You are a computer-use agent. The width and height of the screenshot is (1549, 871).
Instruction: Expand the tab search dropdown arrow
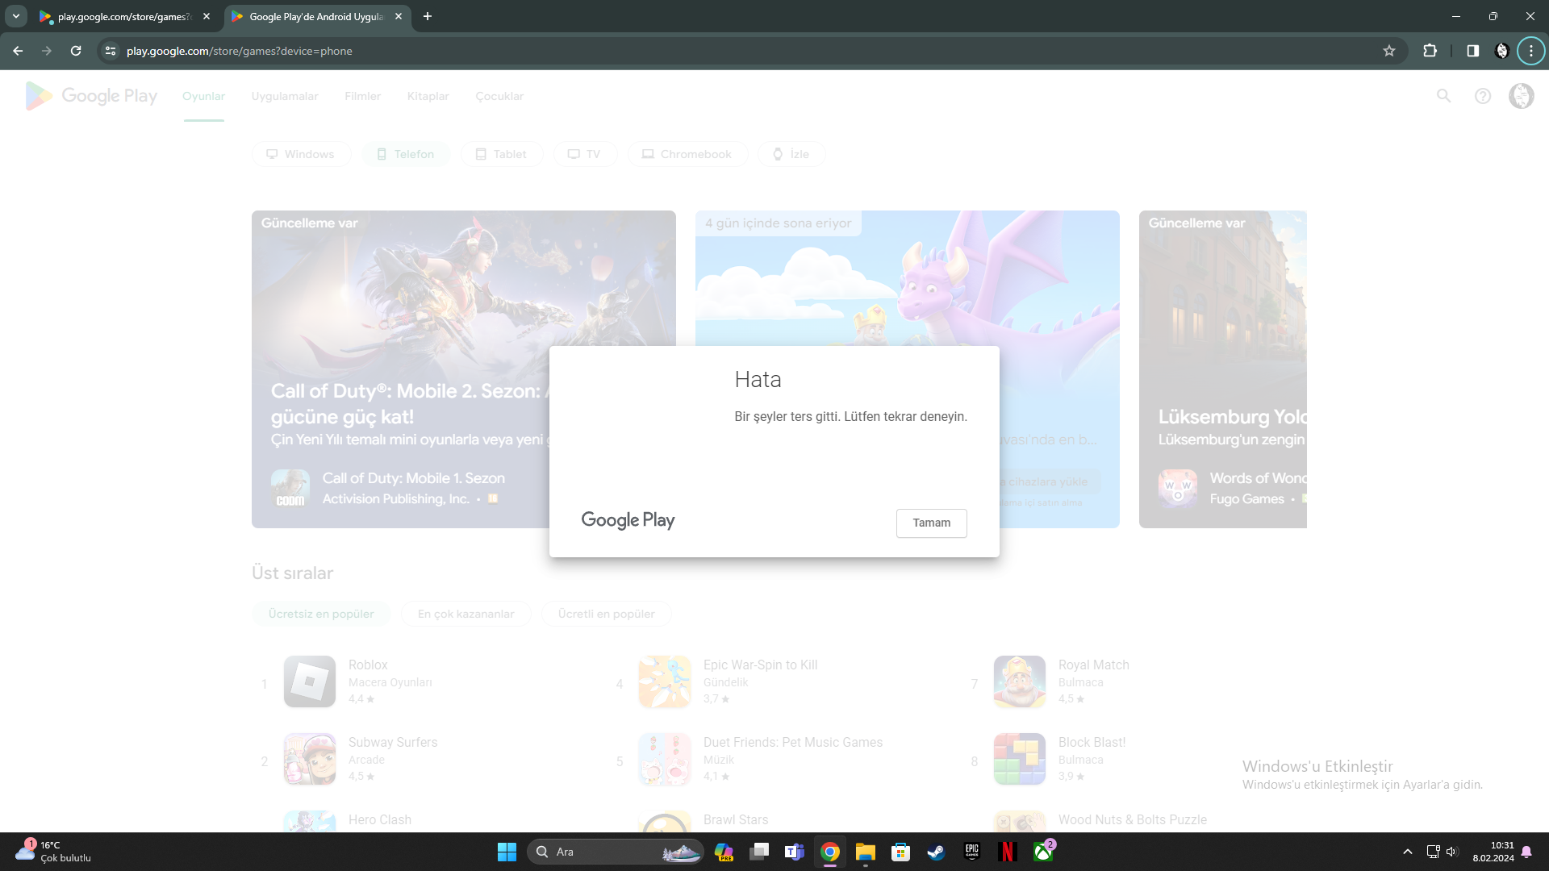(16, 16)
